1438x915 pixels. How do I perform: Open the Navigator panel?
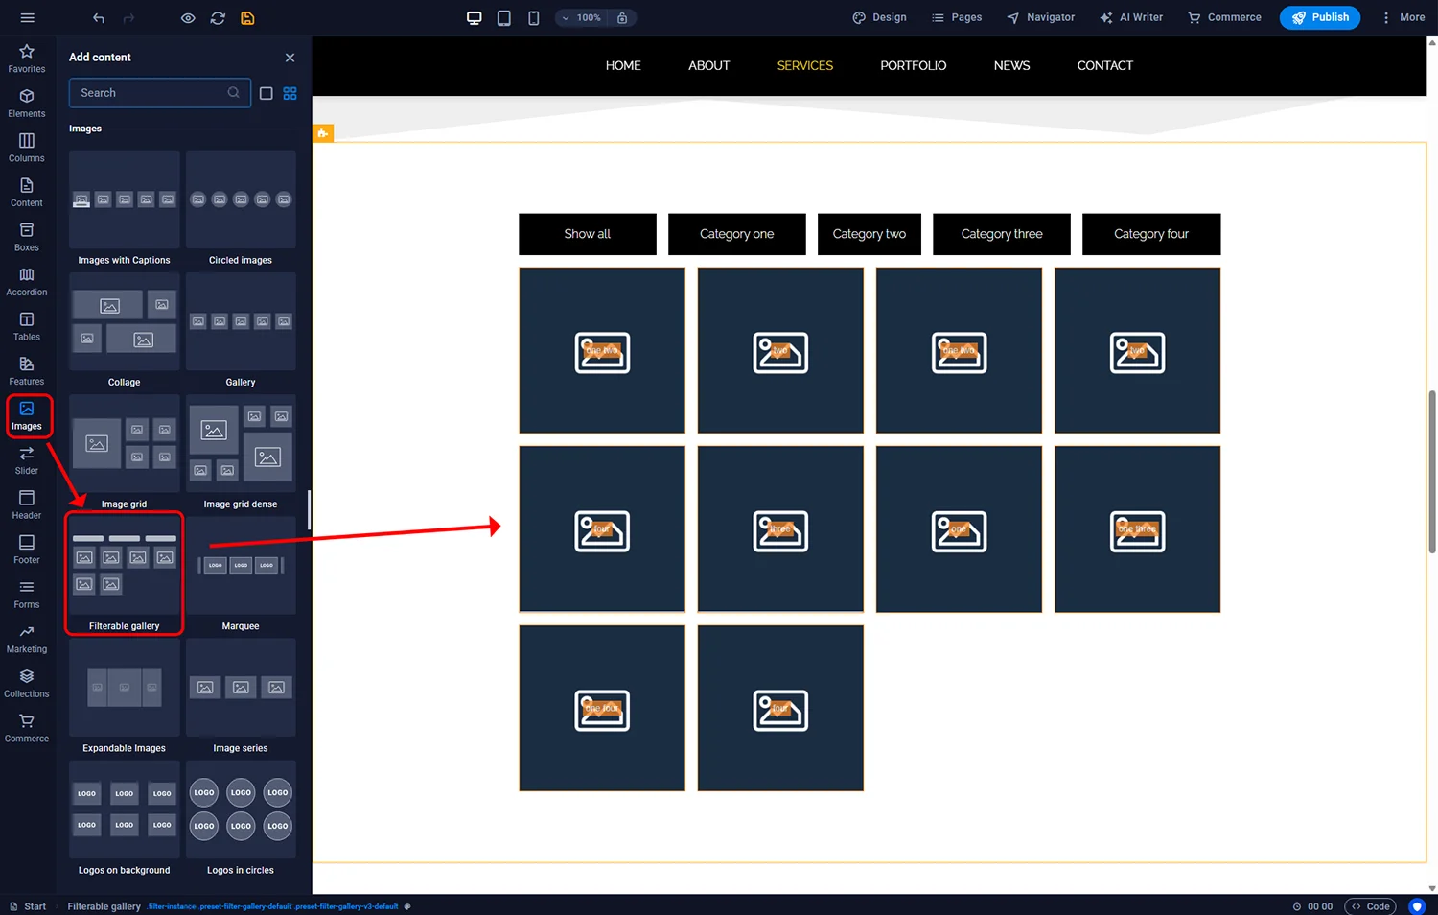coord(1040,17)
